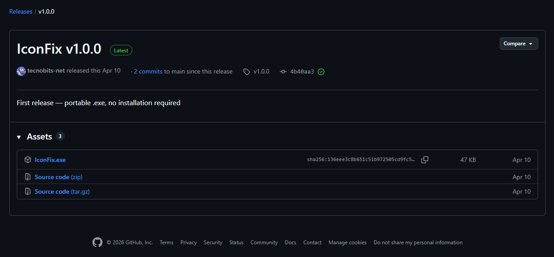Copy the sha256 hash with clipboard icon
This screenshot has width=554, height=257.
pos(425,160)
